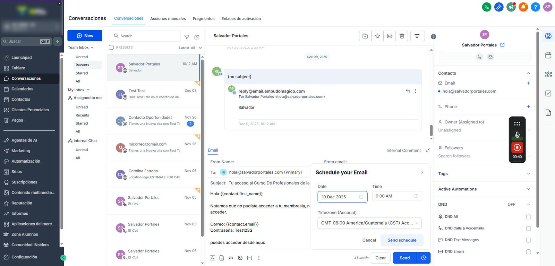
Task: Collapse the DND section chevron
Action: pyautogui.click(x=528, y=205)
